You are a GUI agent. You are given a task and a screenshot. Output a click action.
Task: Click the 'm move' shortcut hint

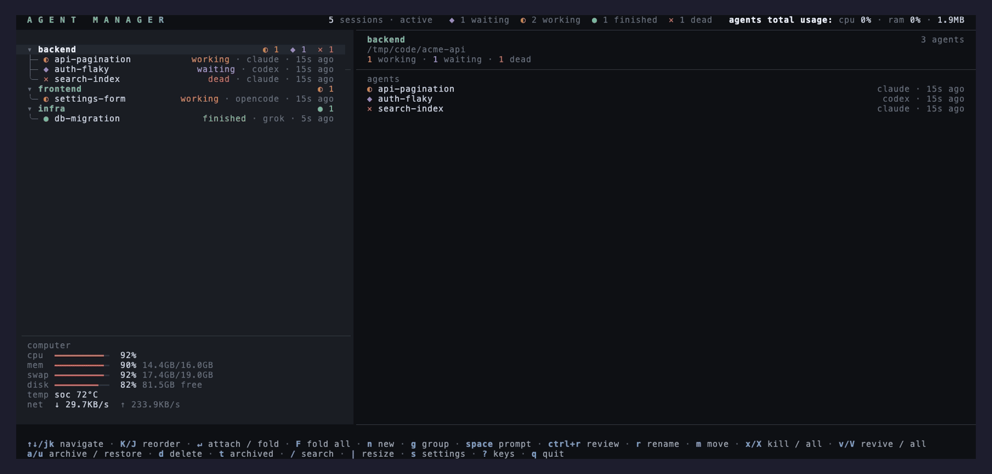(x=712, y=444)
